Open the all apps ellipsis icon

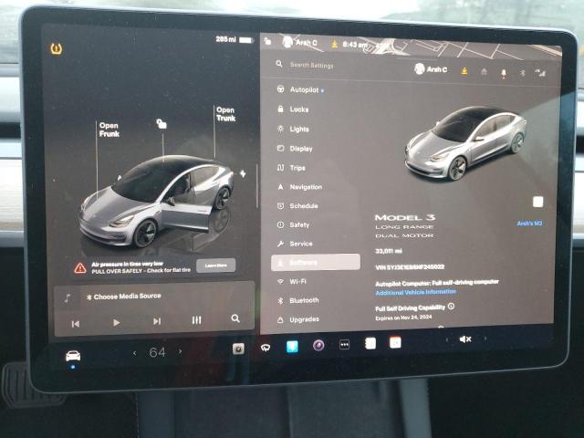tap(345, 345)
